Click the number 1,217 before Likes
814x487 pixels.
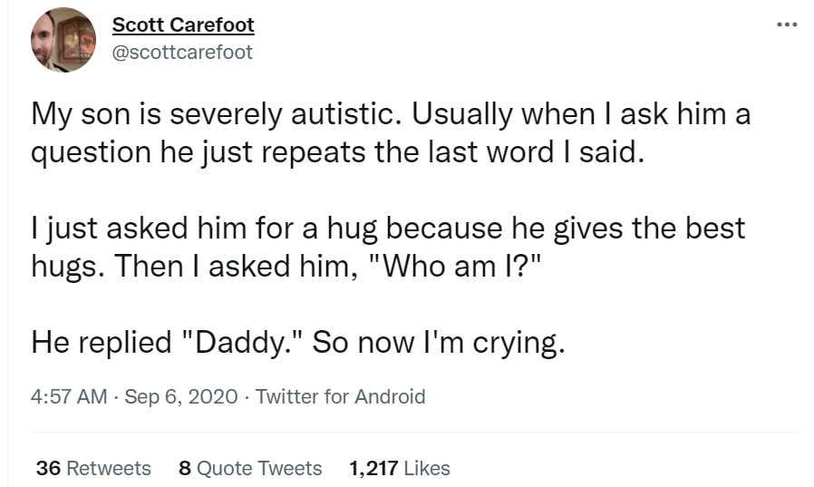[373, 468]
